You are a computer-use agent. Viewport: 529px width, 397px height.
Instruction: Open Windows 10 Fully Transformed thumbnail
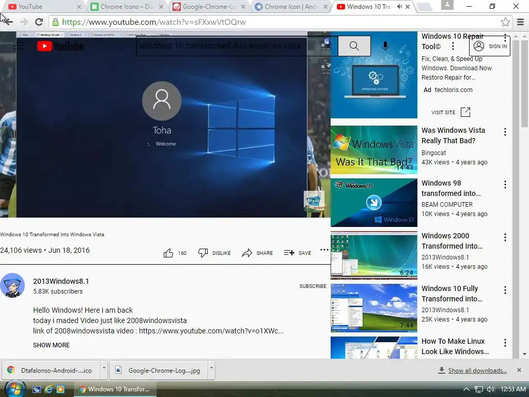click(x=374, y=308)
